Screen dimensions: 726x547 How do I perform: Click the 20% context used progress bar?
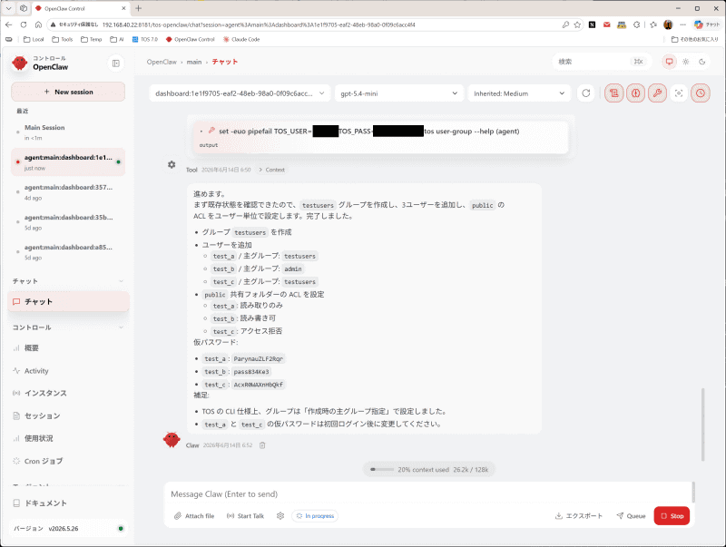(382, 470)
